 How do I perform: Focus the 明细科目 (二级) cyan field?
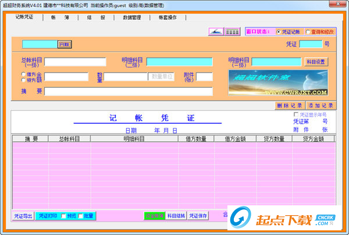[x=179, y=62]
